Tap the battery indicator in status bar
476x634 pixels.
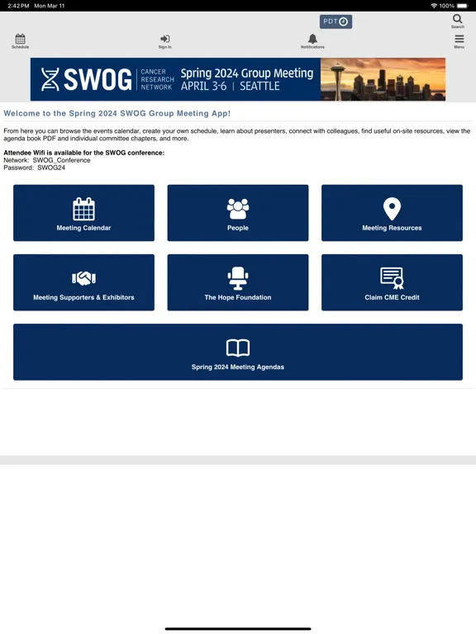pos(462,6)
